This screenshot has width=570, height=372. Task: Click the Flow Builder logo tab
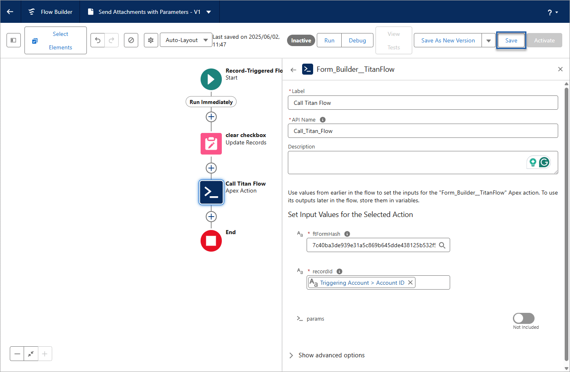coord(51,12)
